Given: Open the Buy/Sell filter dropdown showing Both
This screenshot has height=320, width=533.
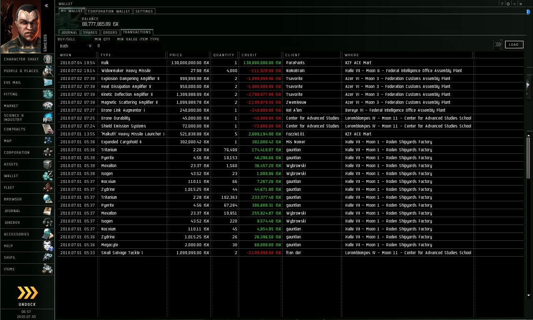Looking at the screenshot, I should [x=75, y=46].
